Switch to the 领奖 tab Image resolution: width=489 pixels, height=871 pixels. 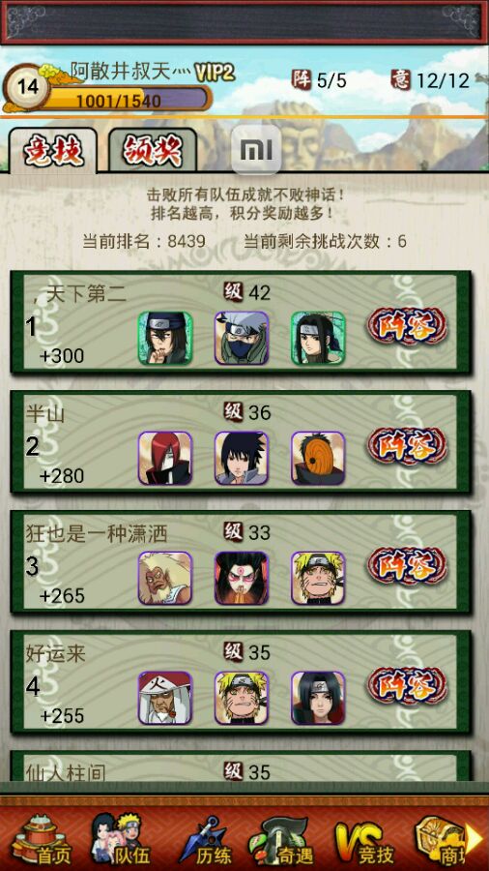click(153, 150)
